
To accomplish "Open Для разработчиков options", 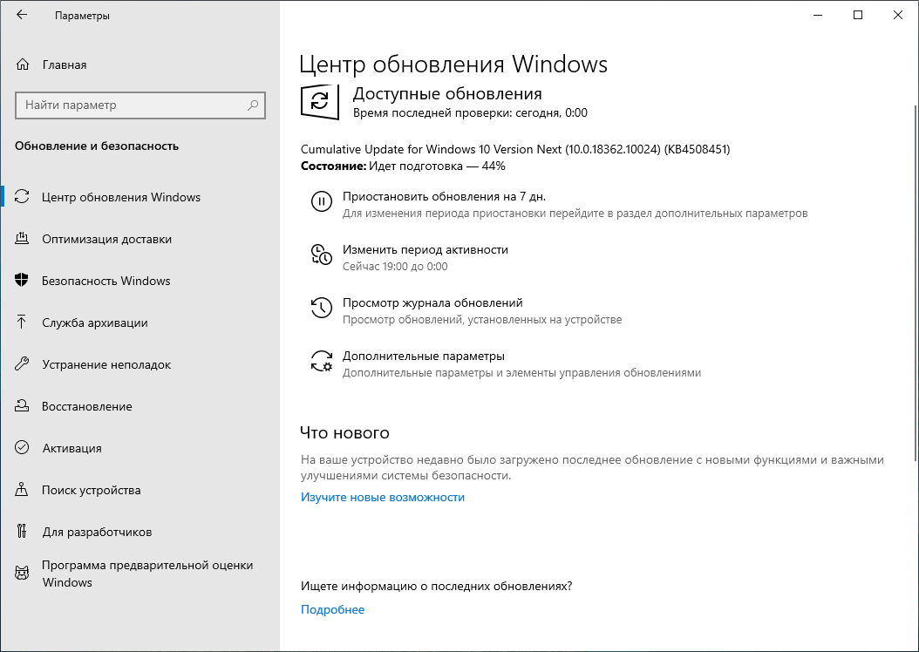I will pos(96,532).
